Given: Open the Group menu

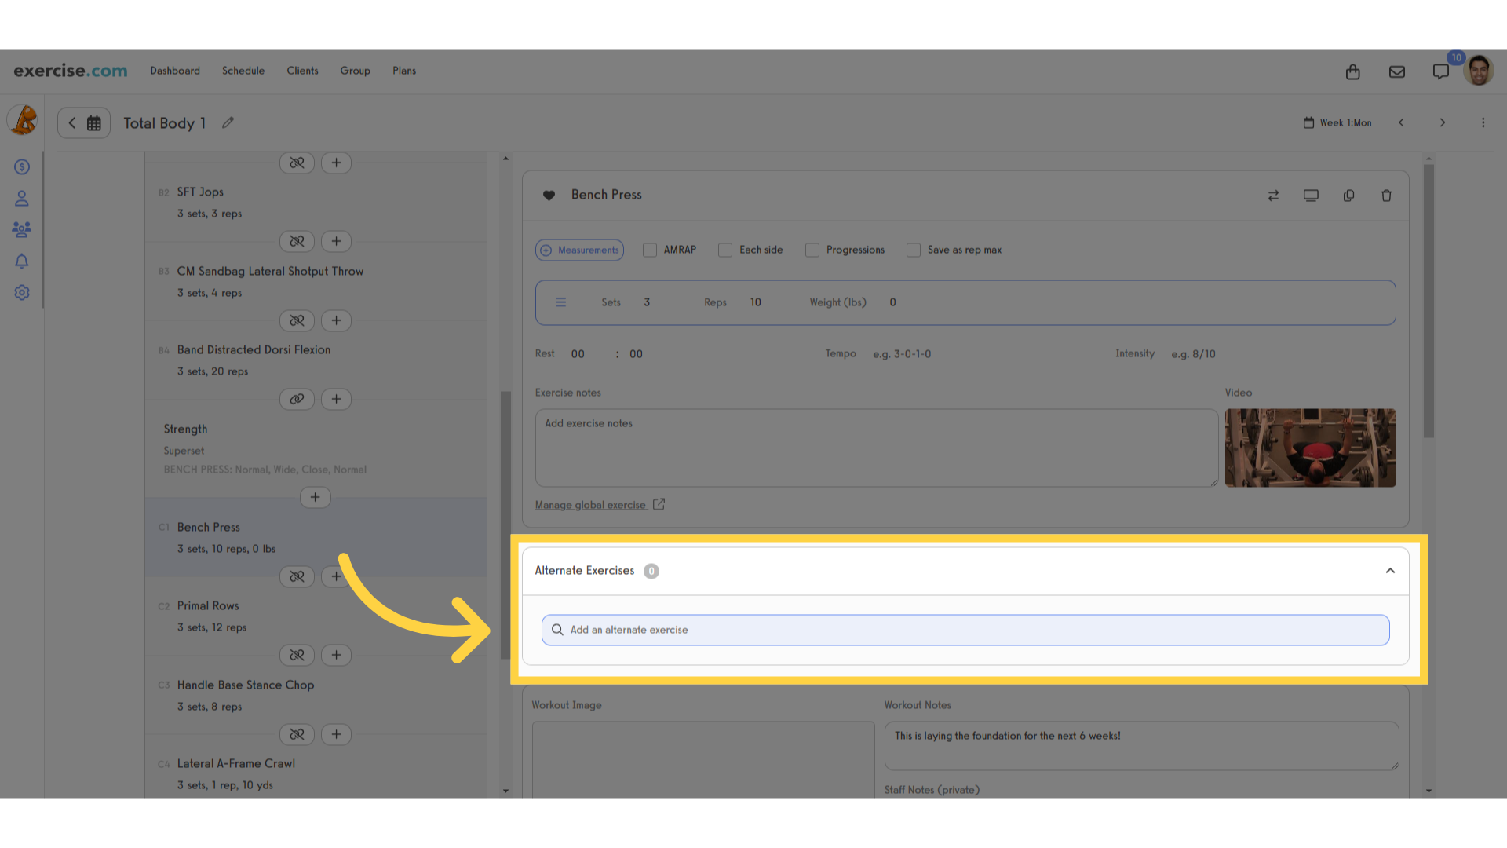Looking at the screenshot, I should tap(355, 71).
